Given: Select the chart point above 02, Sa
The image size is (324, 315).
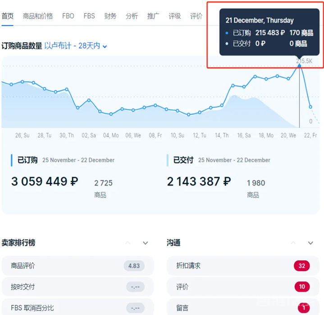Looking at the screenshot, I should [x=89, y=100].
